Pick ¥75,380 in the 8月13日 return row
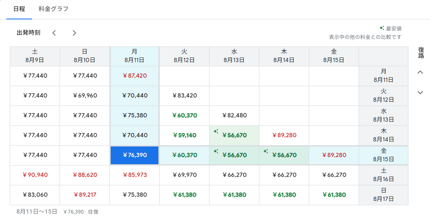 pyautogui.click(x=134, y=115)
